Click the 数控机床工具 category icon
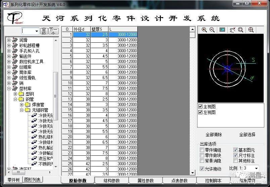The height and width of the screenshot is (187, 270). 15,62
